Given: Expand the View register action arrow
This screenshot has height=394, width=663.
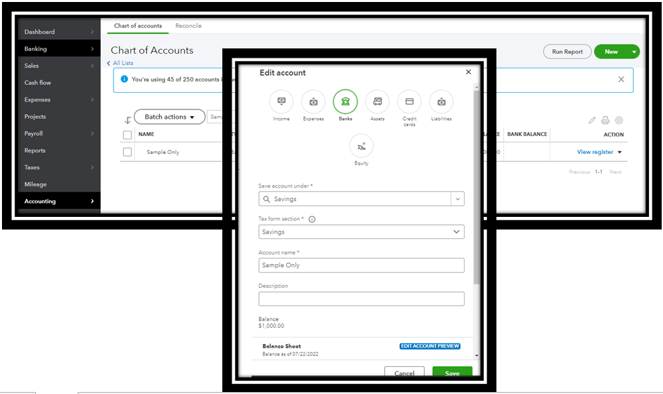Looking at the screenshot, I should (x=620, y=152).
